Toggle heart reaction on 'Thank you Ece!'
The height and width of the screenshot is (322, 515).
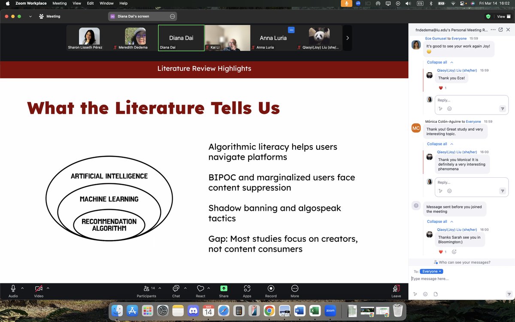(442, 88)
